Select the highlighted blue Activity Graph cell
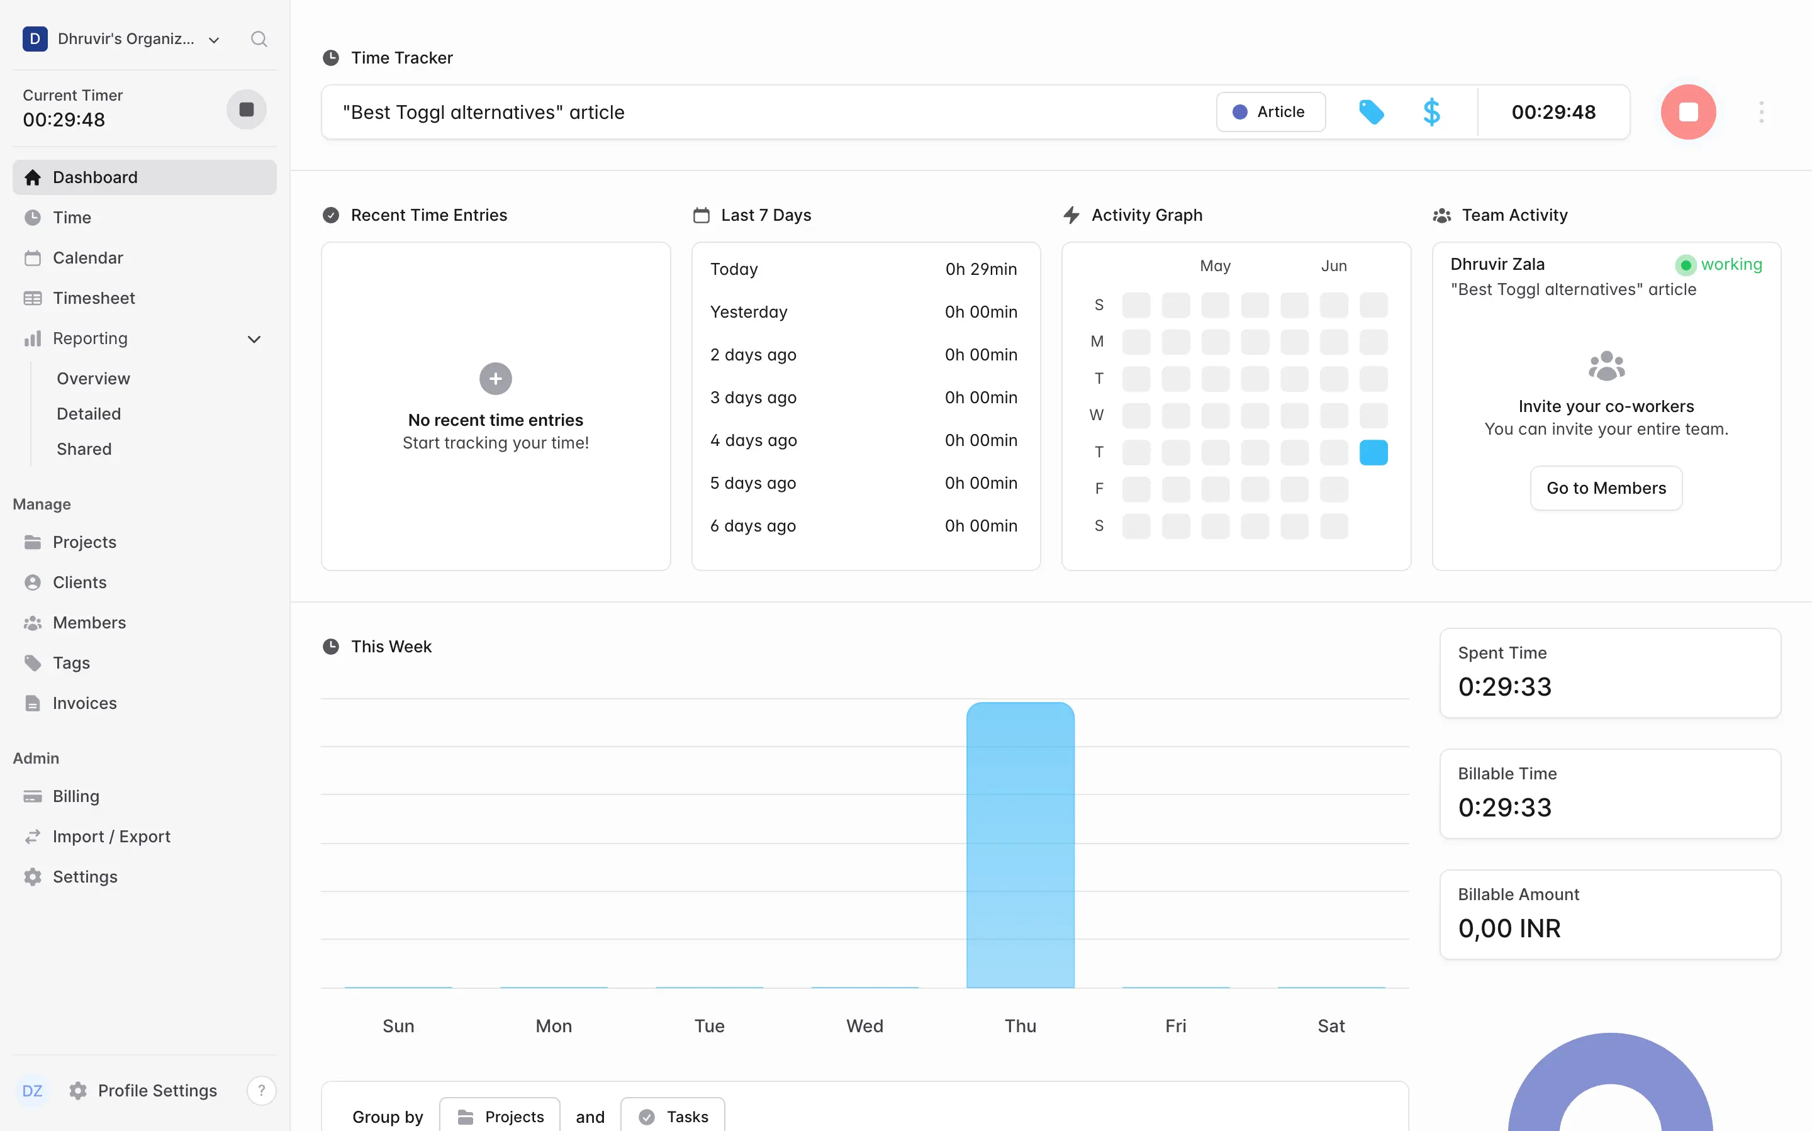The width and height of the screenshot is (1812, 1131). click(x=1373, y=452)
